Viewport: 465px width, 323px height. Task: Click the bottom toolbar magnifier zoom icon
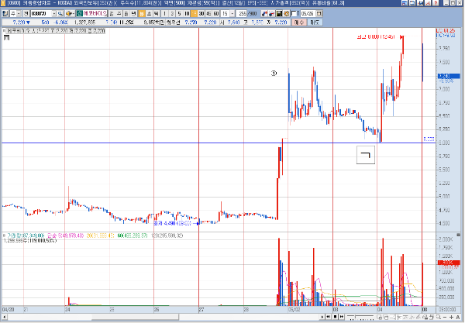coord(439,317)
